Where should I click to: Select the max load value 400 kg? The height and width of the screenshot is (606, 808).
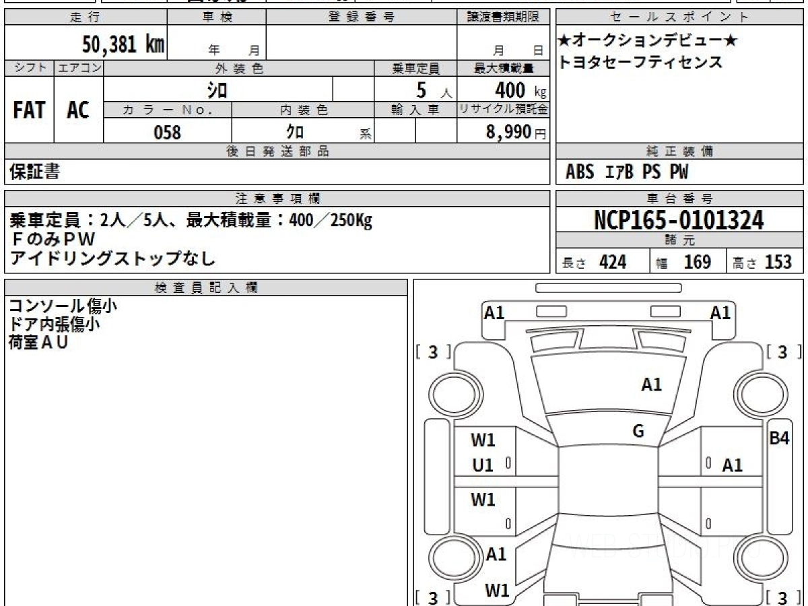(x=520, y=90)
